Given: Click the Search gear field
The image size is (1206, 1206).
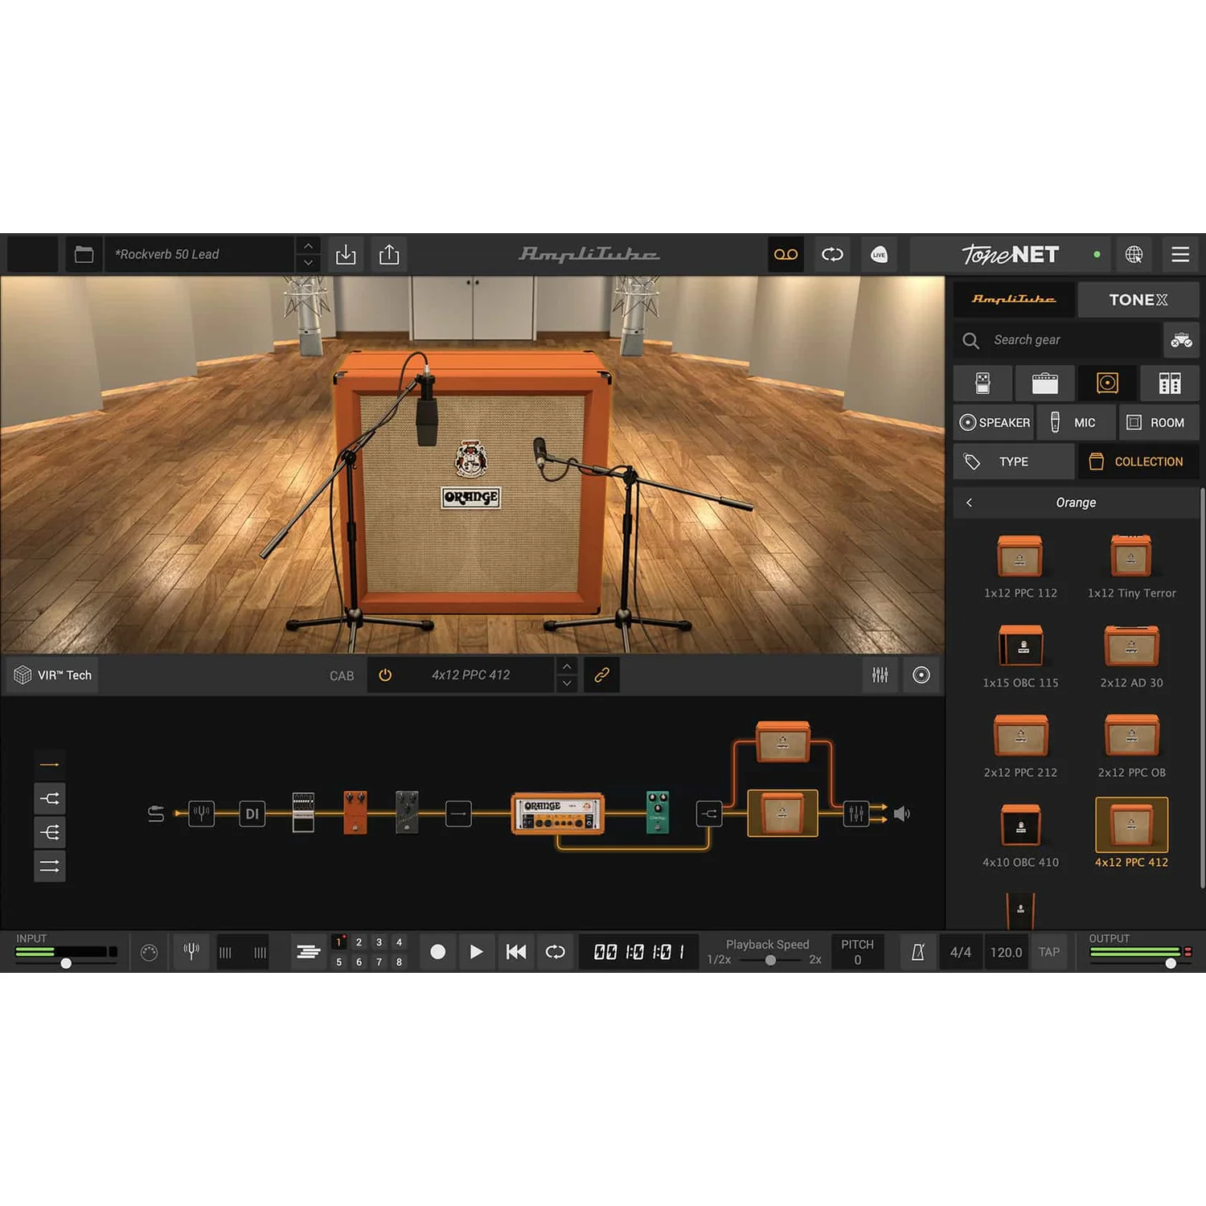Looking at the screenshot, I should 1057,340.
